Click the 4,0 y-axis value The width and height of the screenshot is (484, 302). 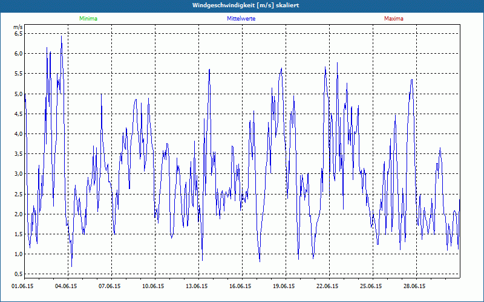(x=19, y=133)
